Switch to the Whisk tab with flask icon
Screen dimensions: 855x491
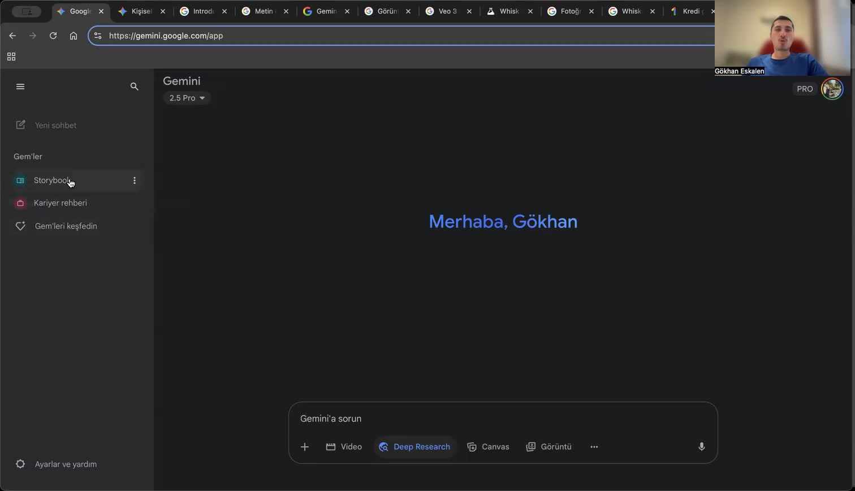(x=509, y=11)
